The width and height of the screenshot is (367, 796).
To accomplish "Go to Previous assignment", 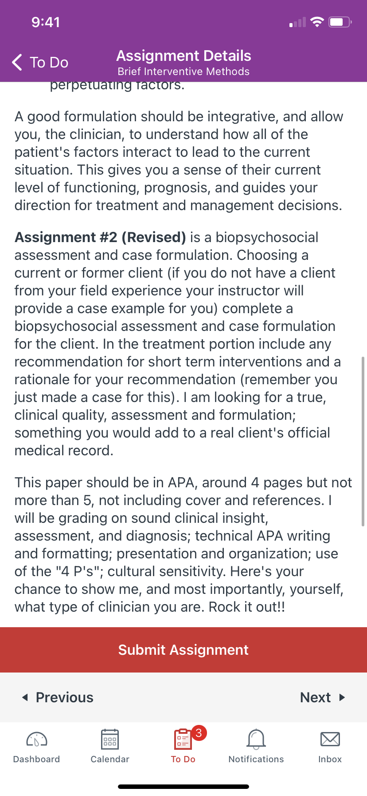I will pos(58,697).
